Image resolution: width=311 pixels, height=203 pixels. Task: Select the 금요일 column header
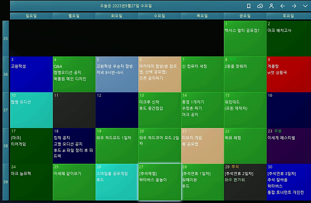point(245,16)
